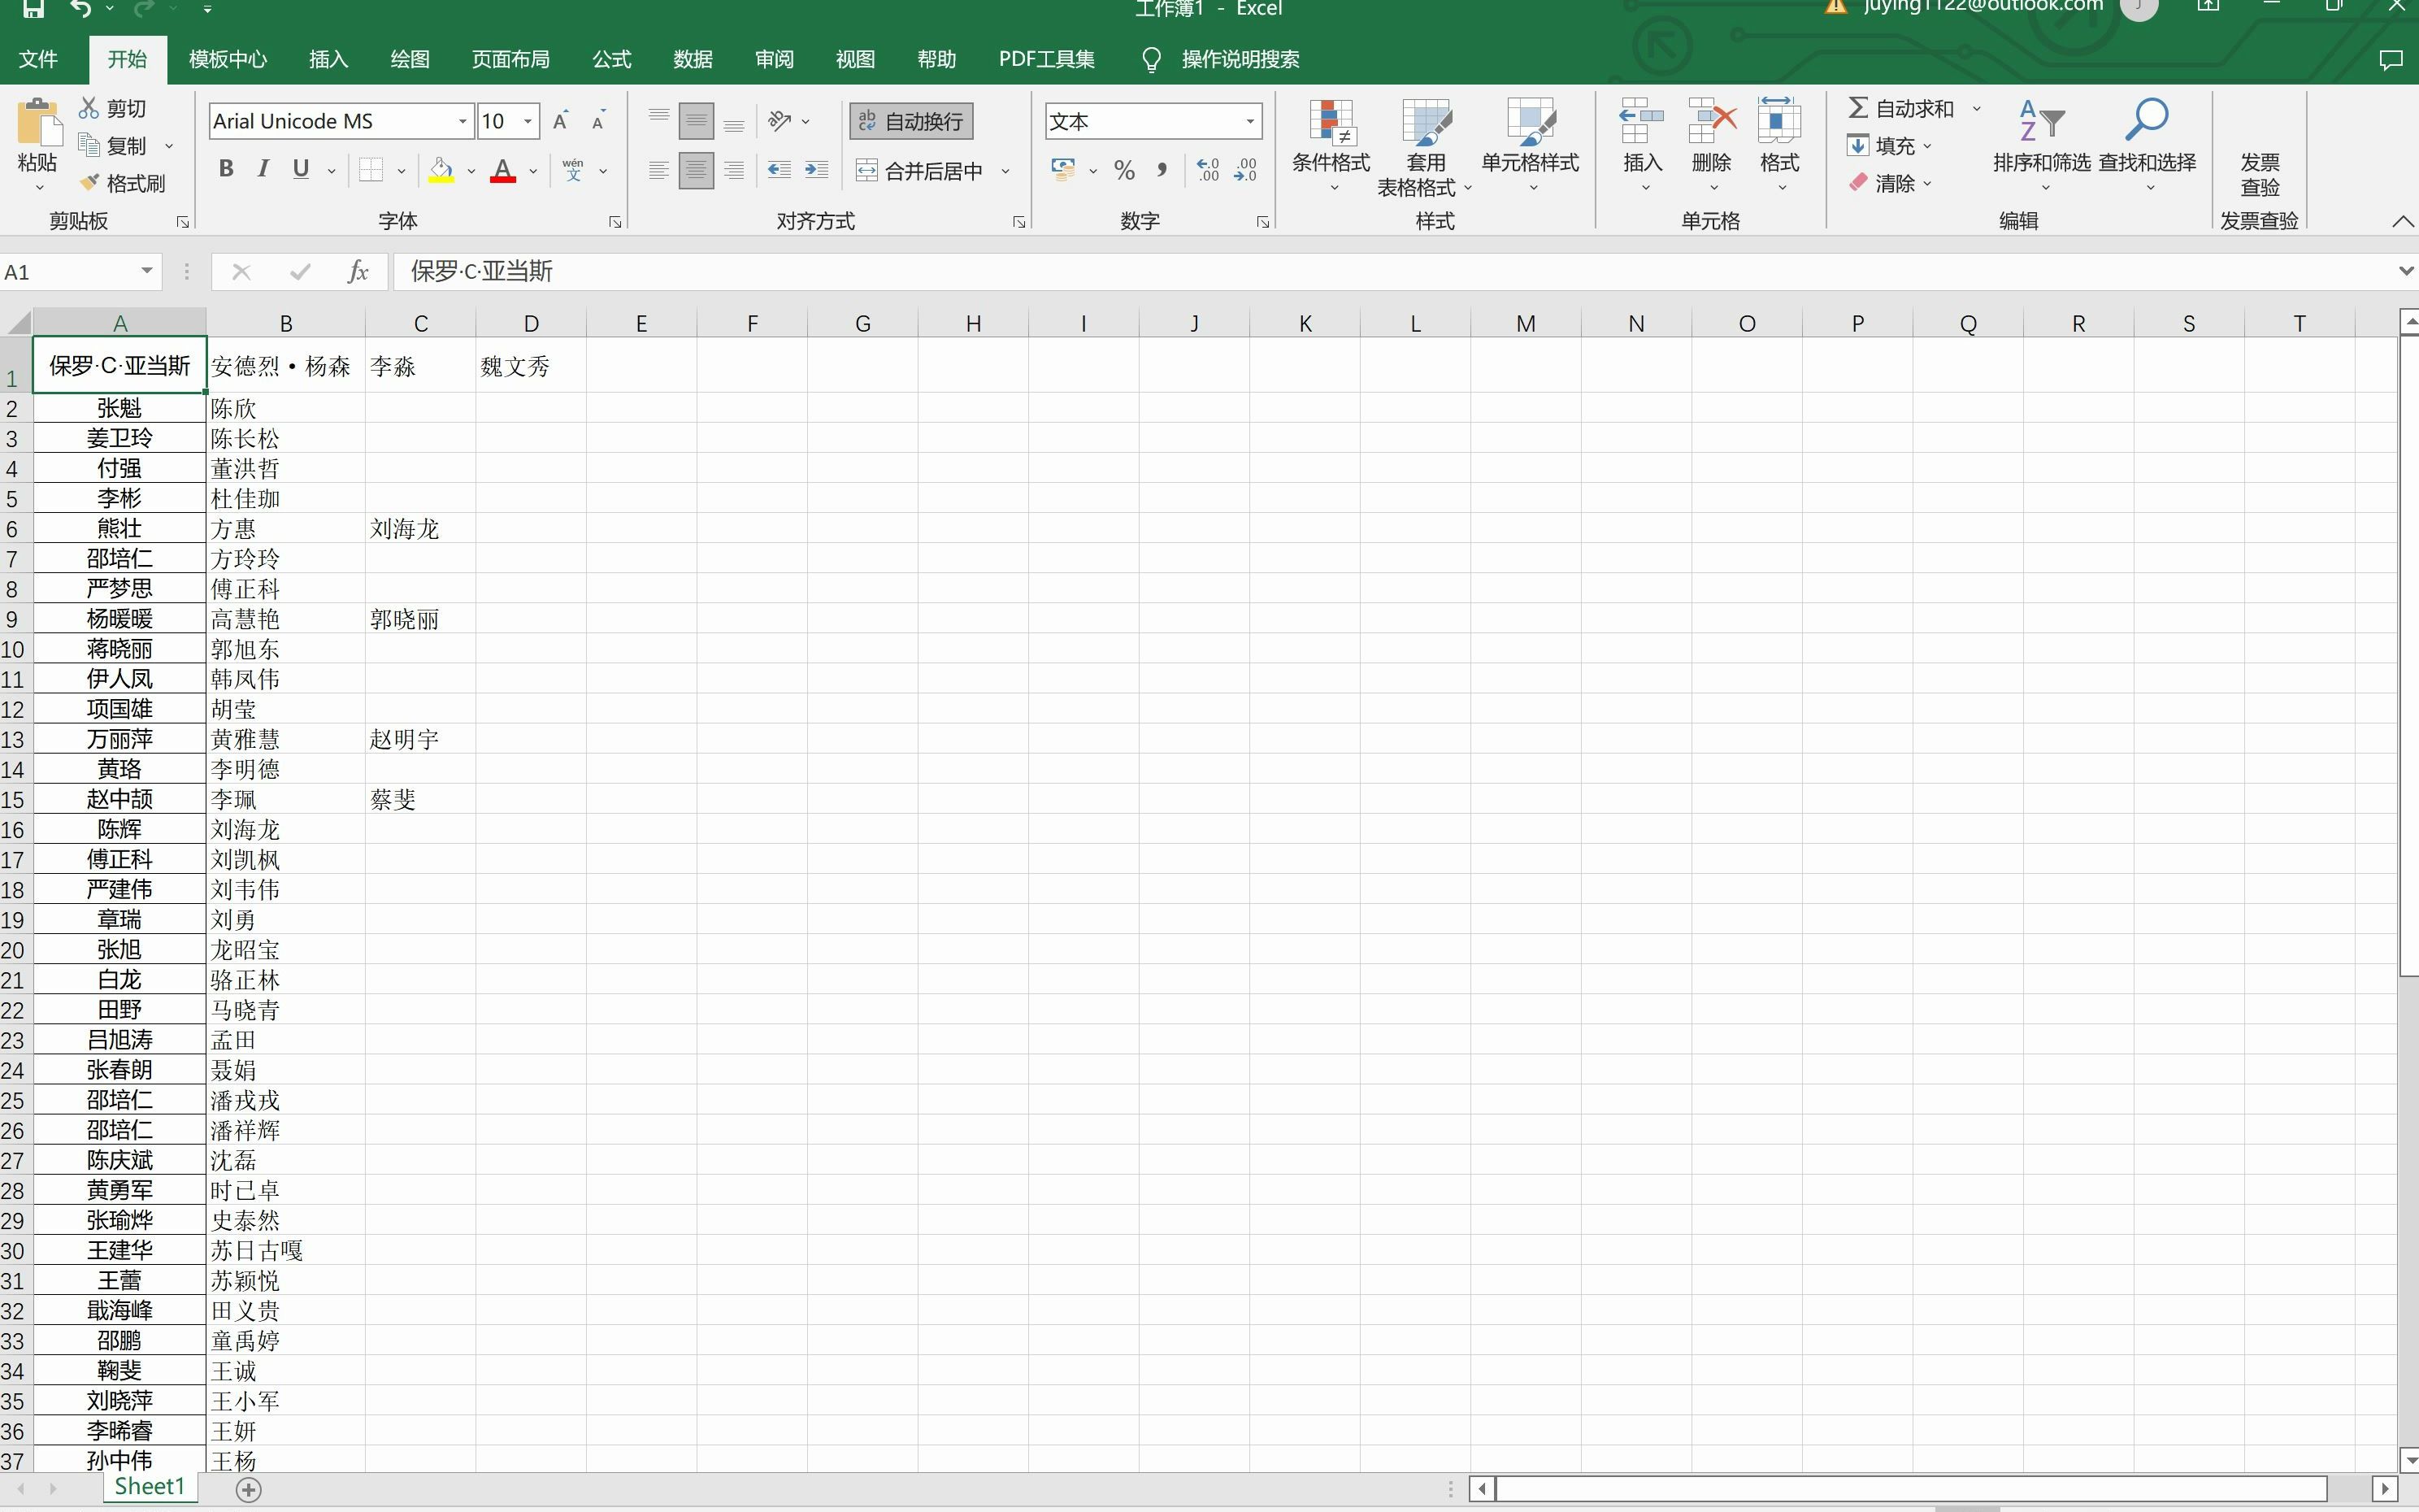Click the insert function fx icon
The width and height of the screenshot is (2419, 1512).
coord(358,272)
